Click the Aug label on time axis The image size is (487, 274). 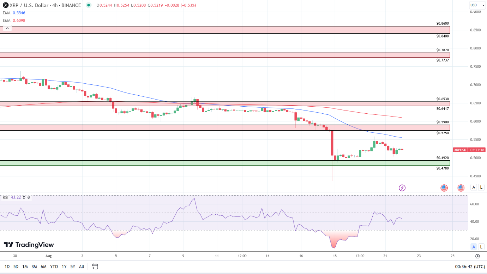pyautogui.click(x=49, y=256)
